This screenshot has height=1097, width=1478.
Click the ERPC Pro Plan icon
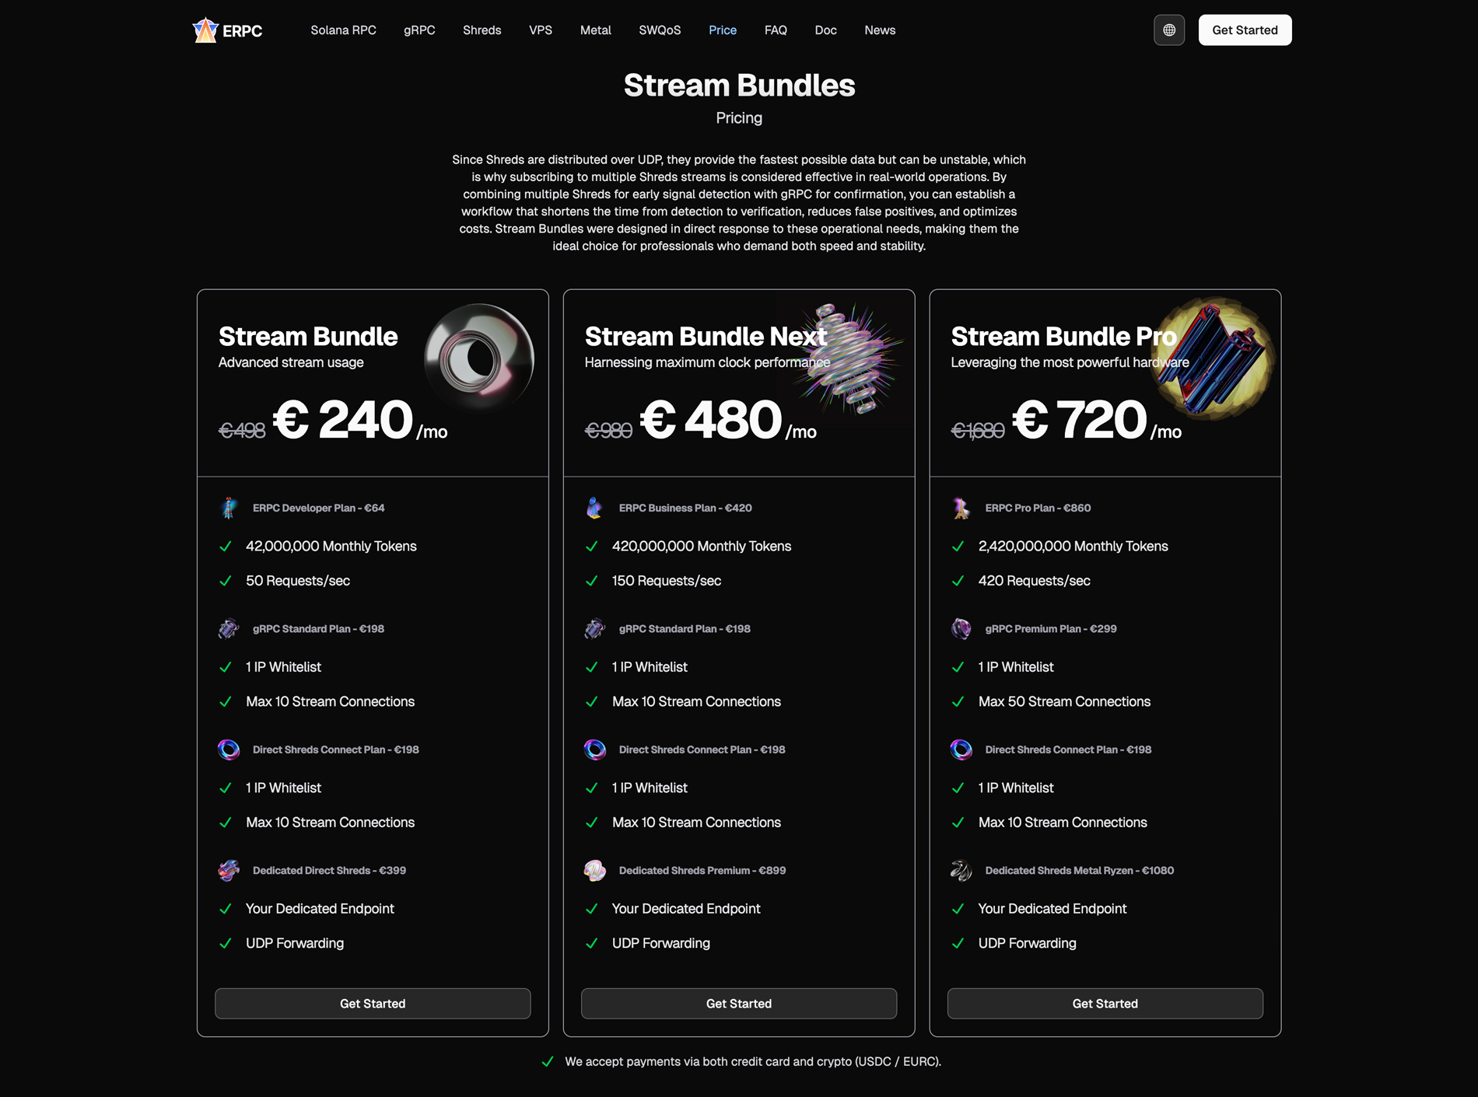point(961,508)
